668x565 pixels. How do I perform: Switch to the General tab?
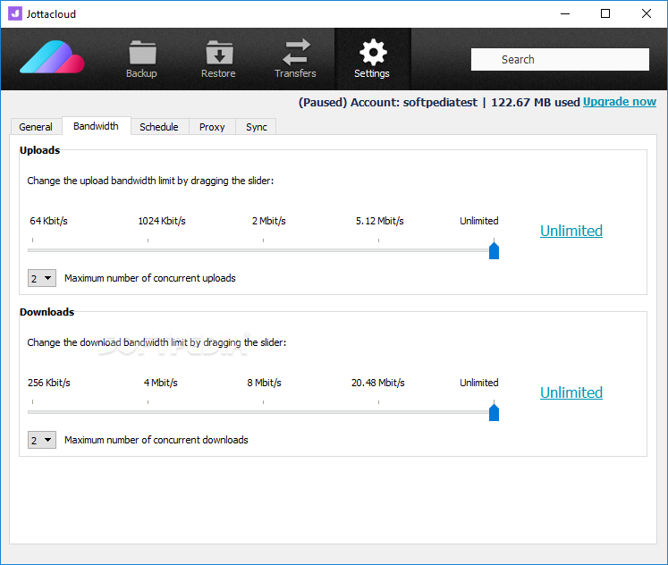[36, 127]
